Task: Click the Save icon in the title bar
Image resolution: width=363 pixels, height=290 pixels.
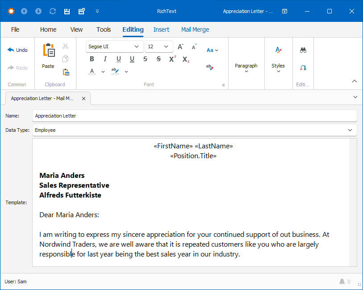Action: [x=67, y=11]
